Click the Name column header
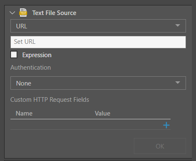The image size is (196, 161). click(24, 113)
